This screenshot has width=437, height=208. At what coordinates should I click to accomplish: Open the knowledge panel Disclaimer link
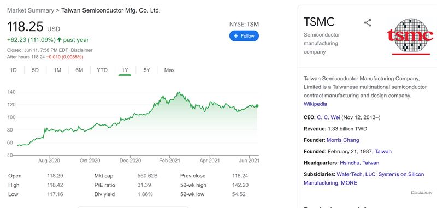[x=422, y=192]
